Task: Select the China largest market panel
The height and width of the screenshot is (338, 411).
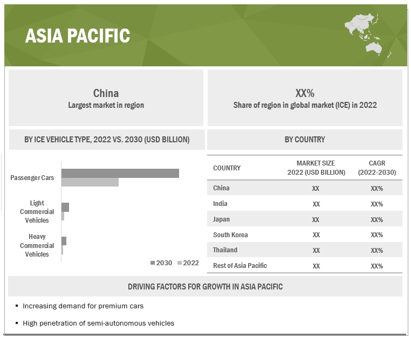Action: [106, 98]
